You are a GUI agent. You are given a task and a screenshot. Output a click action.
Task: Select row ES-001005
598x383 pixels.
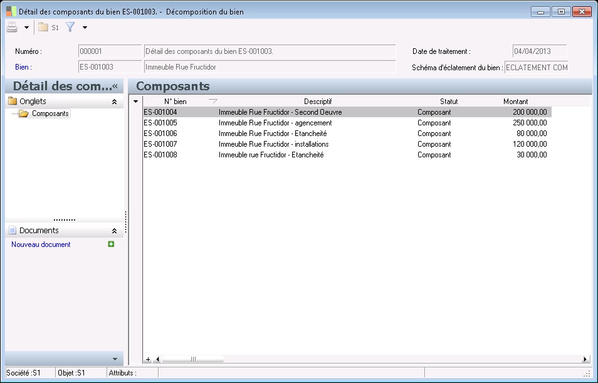[x=347, y=123]
